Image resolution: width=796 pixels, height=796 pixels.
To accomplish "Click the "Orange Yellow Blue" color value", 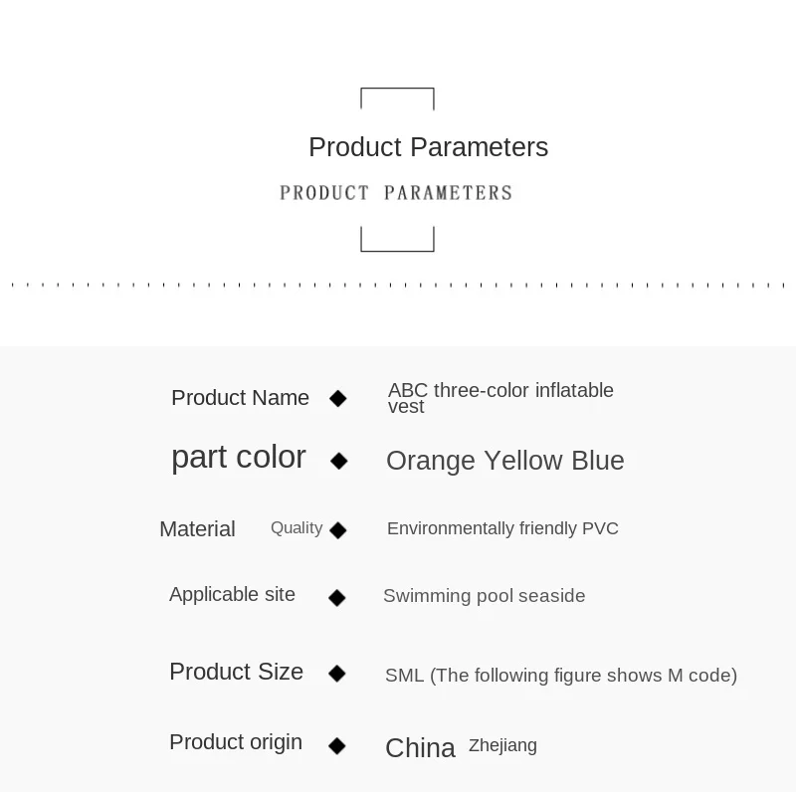I will (x=504, y=461).
